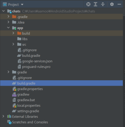Expand the src folder
Screen dimensions: 125x127
pyautogui.click(x=13, y=44)
